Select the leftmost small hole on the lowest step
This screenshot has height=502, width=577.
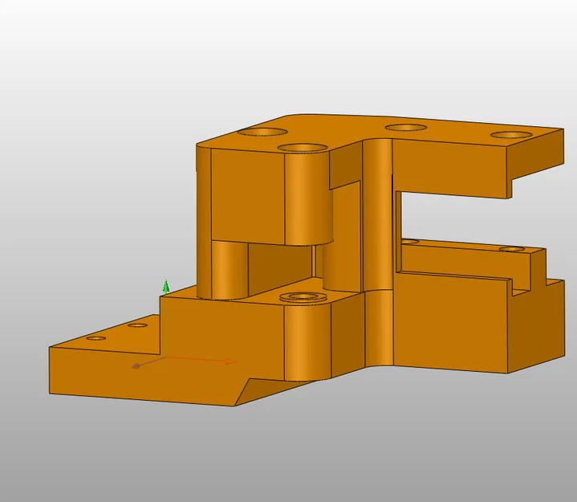click(x=96, y=338)
